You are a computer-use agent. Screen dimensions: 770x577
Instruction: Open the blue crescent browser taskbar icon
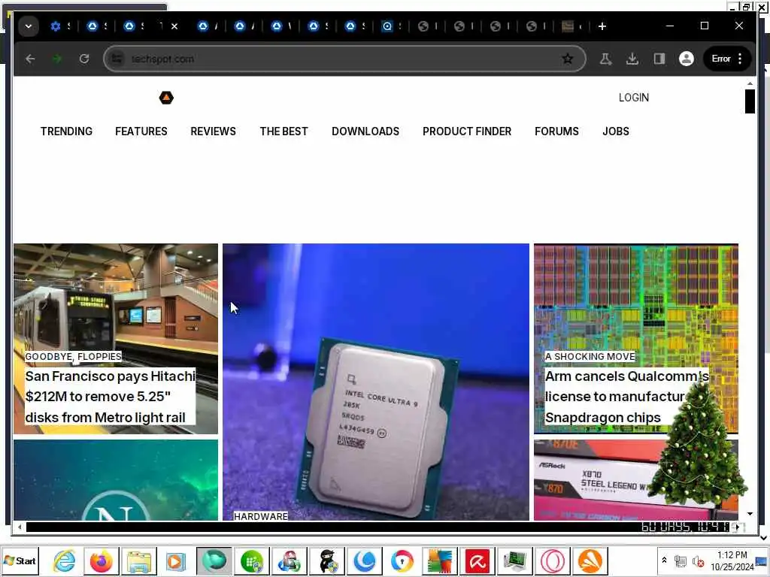click(365, 560)
